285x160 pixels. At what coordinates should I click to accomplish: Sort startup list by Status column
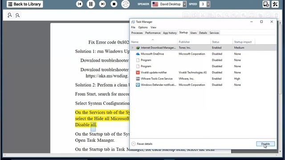[x=221, y=42]
